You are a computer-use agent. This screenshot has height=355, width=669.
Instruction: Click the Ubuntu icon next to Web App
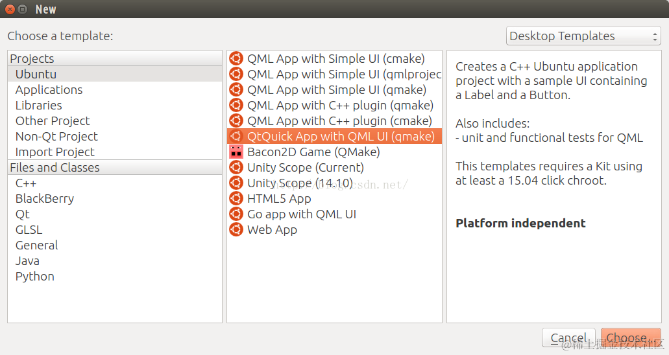pos(236,230)
